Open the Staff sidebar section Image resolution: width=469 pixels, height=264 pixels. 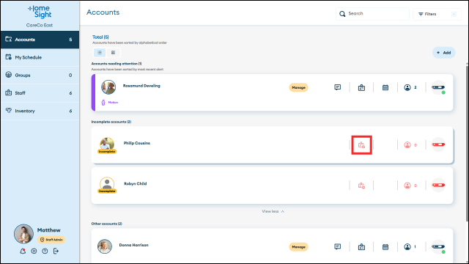(40, 93)
